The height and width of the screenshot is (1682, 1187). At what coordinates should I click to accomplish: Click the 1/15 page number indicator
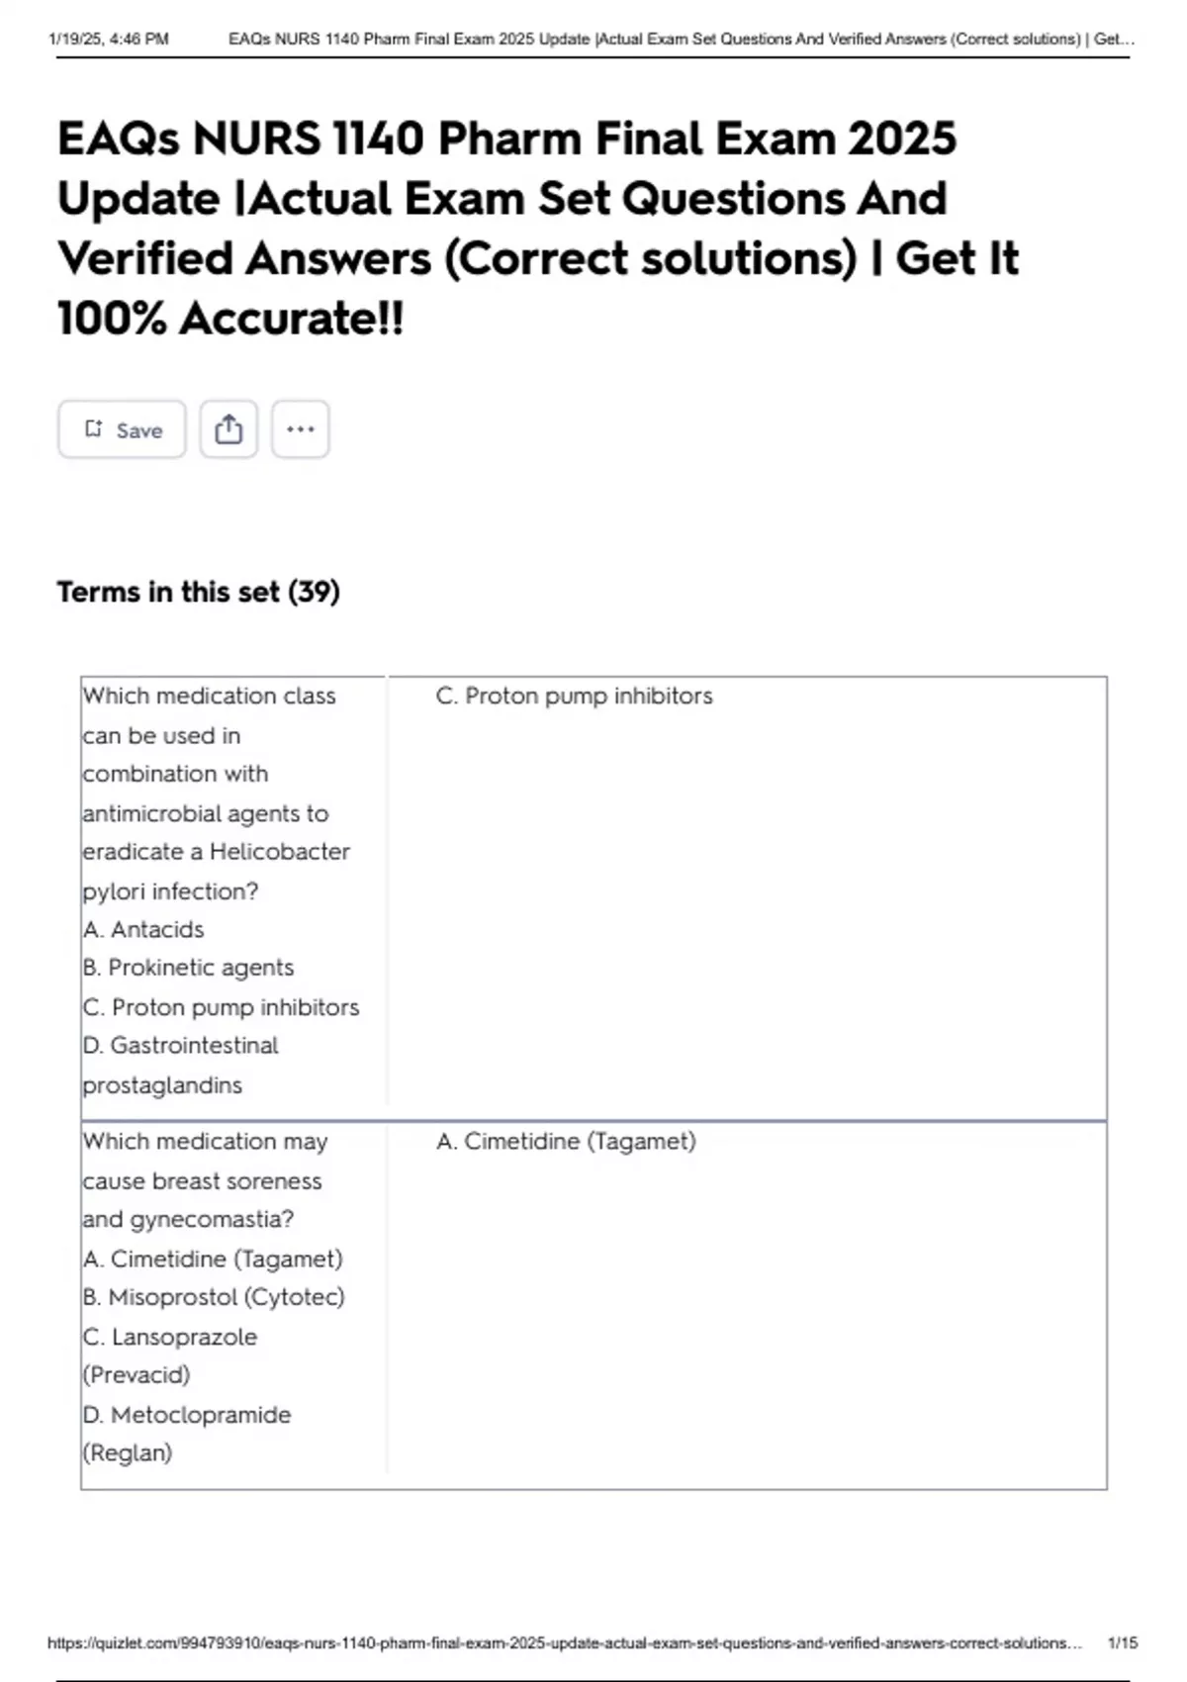tap(1123, 1642)
